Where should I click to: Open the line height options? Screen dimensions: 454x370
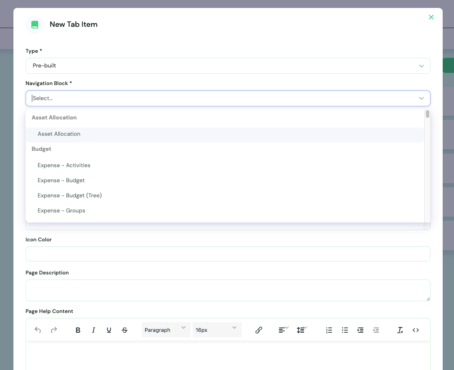click(x=302, y=330)
